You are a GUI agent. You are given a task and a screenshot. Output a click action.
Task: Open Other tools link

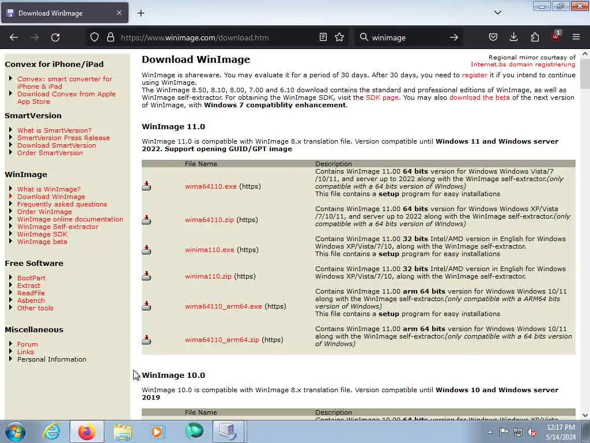(35, 308)
